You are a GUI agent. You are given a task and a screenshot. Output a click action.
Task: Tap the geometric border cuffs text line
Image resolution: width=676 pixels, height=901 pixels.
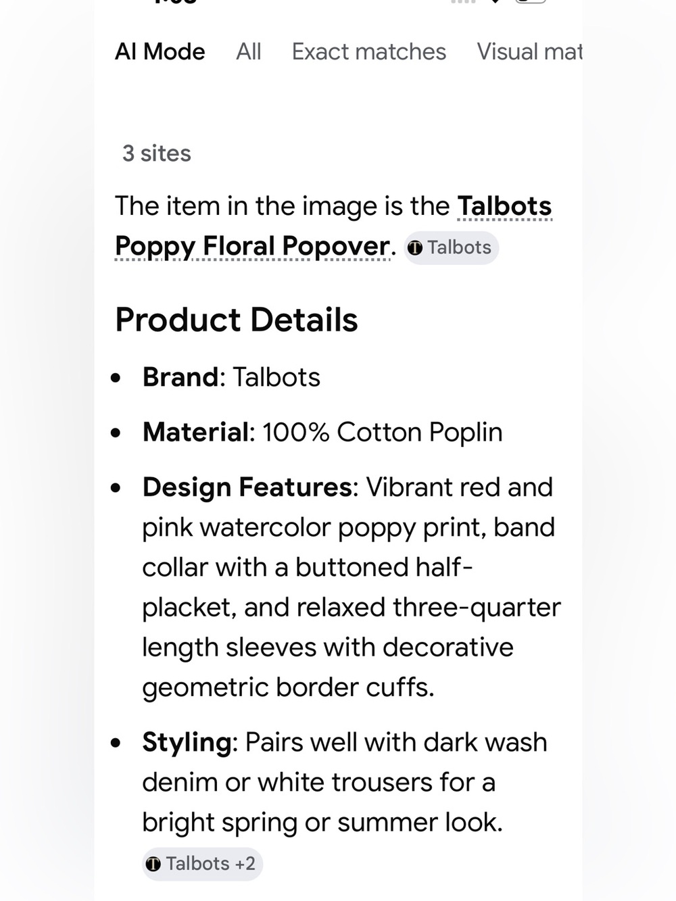288,687
